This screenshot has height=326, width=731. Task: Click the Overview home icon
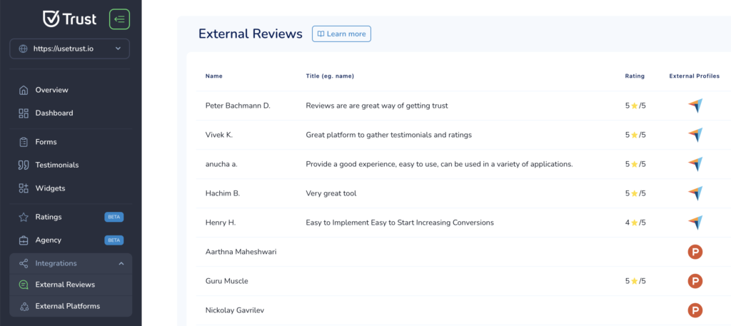[x=24, y=90]
